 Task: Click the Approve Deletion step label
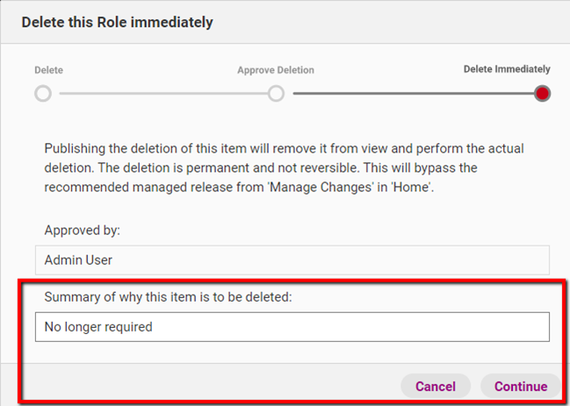pyautogui.click(x=275, y=70)
